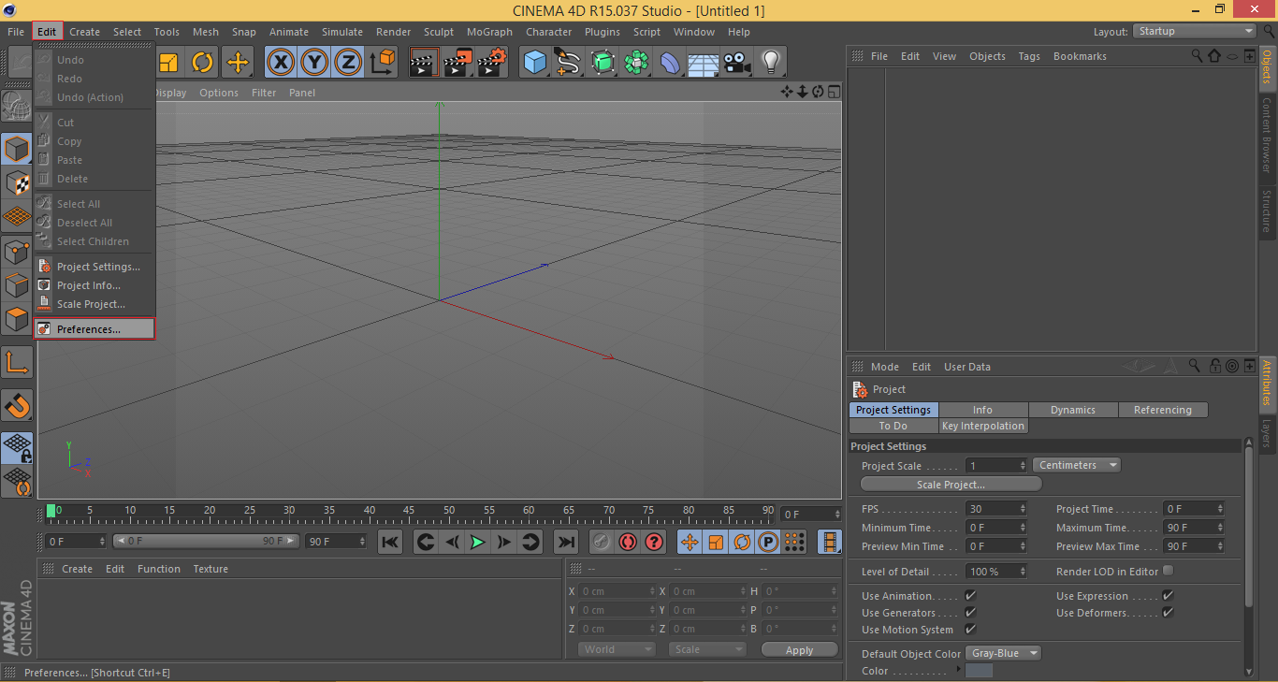Screen dimensions: 1278x682
Task: Open the vertical Content Browser tab
Action: point(1268,135)
